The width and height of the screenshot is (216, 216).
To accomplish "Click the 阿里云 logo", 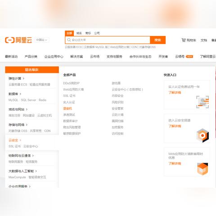I will tap(18, 40).
